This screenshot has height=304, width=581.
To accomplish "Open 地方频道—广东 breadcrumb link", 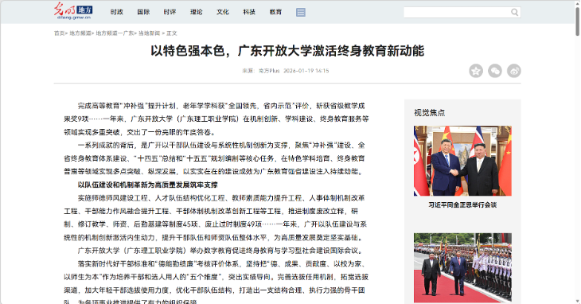I will point(115,33).
